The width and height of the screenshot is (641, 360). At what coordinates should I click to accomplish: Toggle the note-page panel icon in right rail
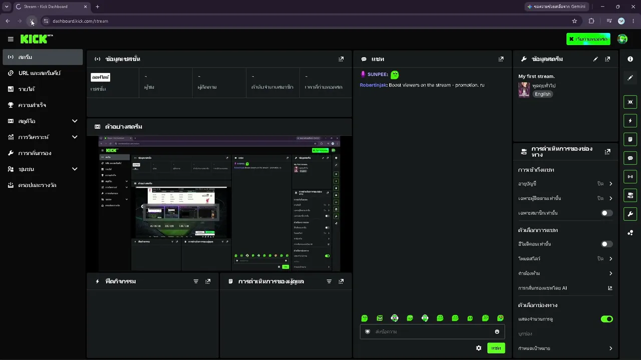click(630, 139)
